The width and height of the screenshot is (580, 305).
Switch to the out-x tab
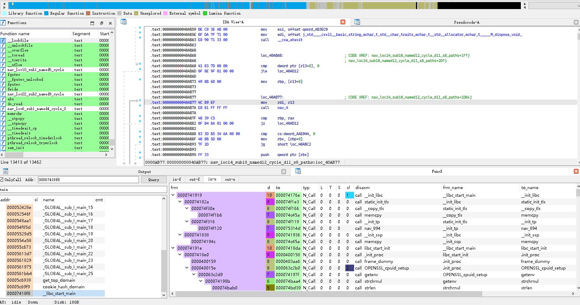pos(230,179)
